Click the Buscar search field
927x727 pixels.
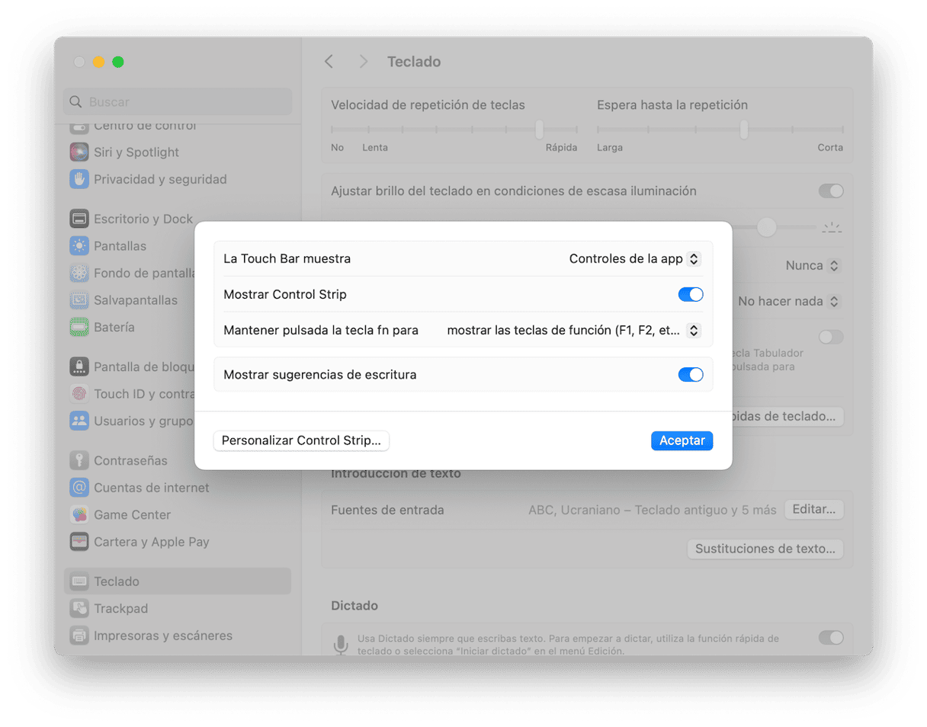click(x=178, y=102)
